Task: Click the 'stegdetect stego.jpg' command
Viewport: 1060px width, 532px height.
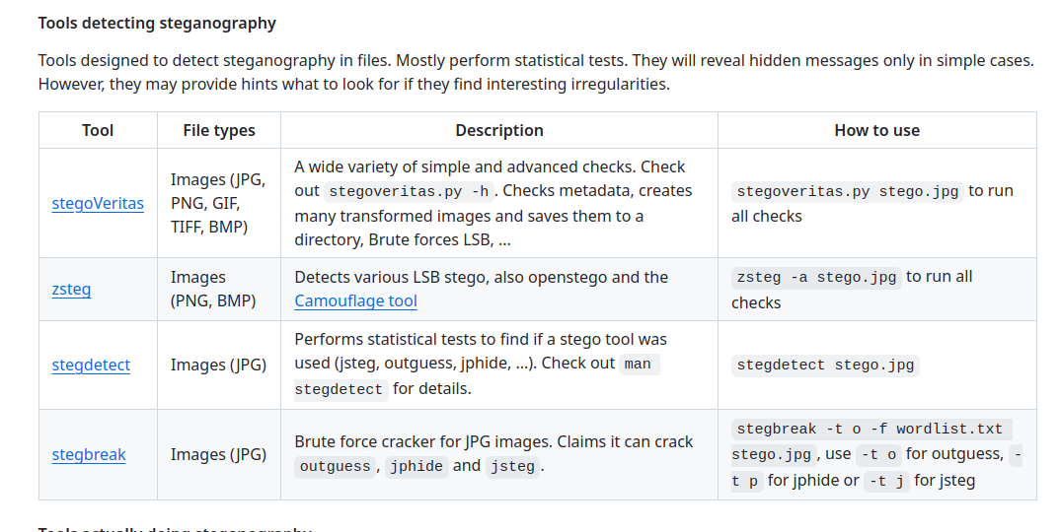Action: 825,365
